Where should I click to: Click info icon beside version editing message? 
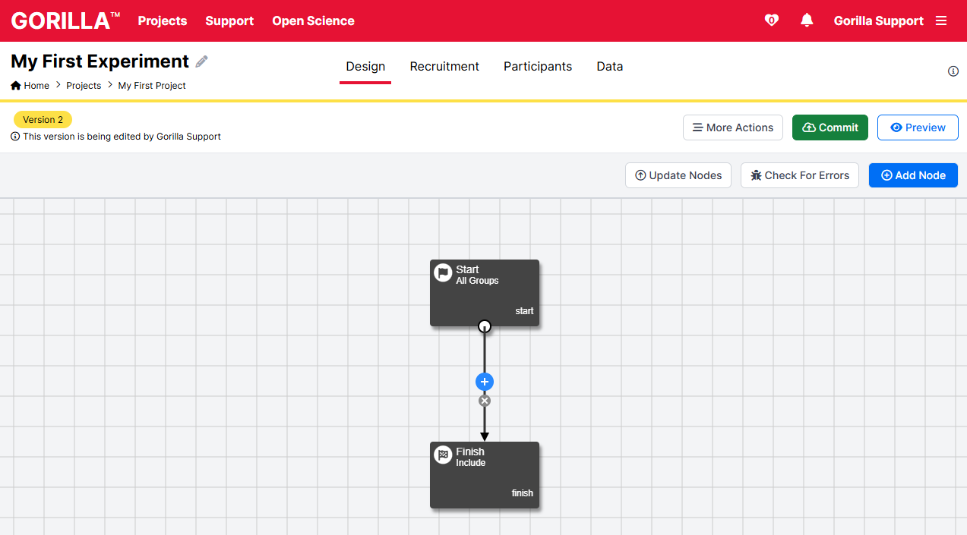15,137
